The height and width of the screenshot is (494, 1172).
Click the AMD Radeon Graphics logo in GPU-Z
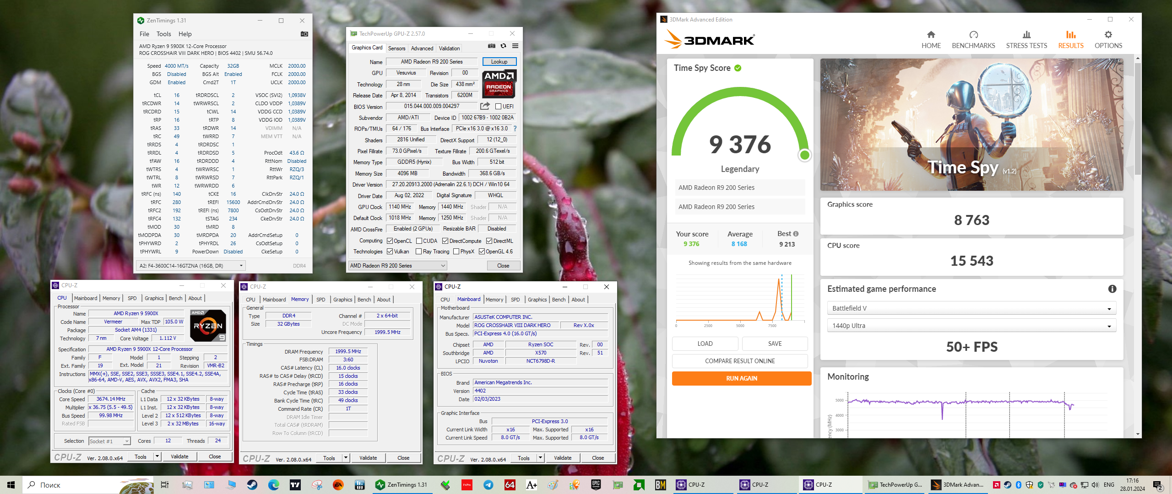point(499,84)
